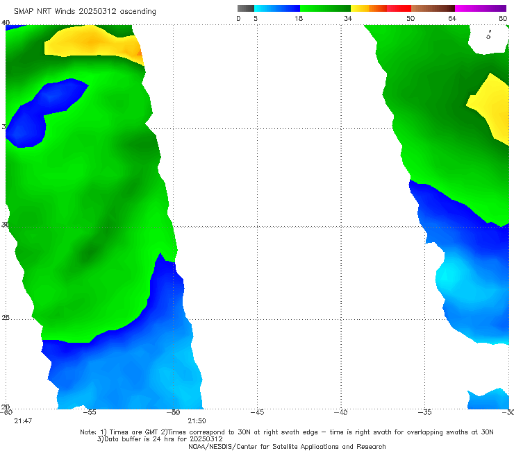Screen dimensions: 514x451
Task: Click the note line starting "Note: 1) Times are GMT"
Action: click(287, 432)
